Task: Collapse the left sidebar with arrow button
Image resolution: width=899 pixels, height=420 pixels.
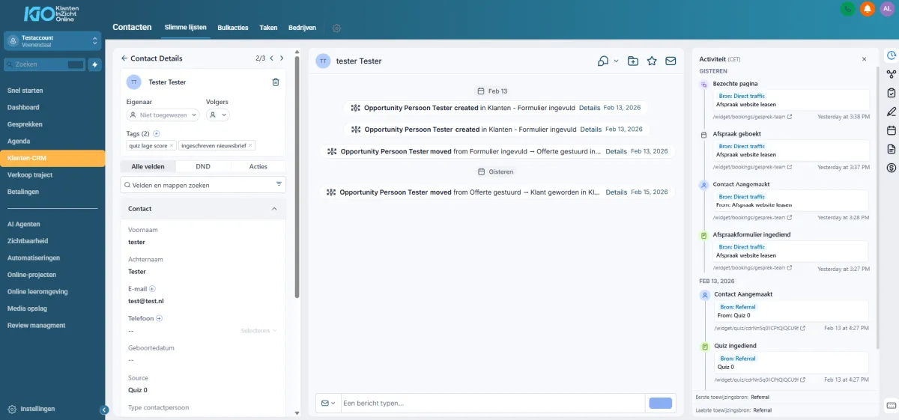Action: (x=104, y=410)
